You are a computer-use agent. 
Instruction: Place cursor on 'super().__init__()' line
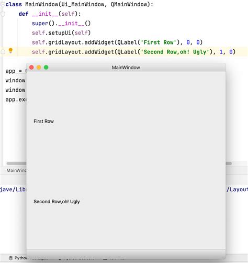point(61,23)
